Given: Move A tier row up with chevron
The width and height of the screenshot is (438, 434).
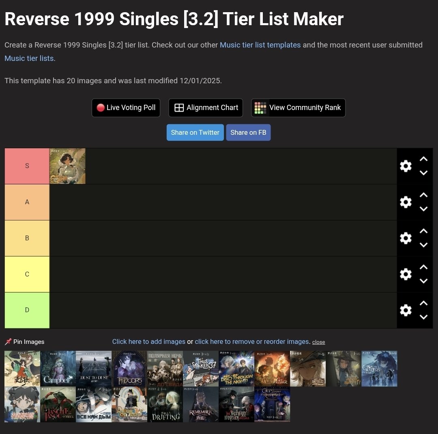Looking at the screenshot, I should tap(423, 195).
